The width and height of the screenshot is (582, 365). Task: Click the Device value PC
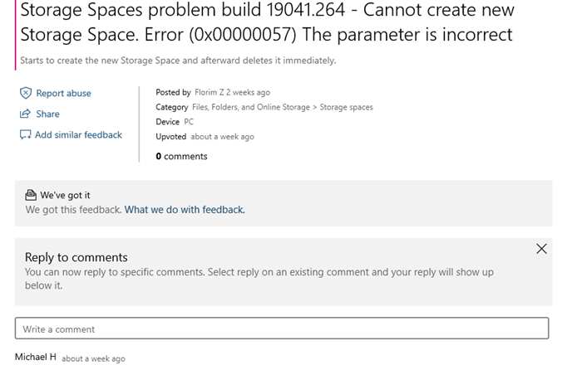click(189, 122)
